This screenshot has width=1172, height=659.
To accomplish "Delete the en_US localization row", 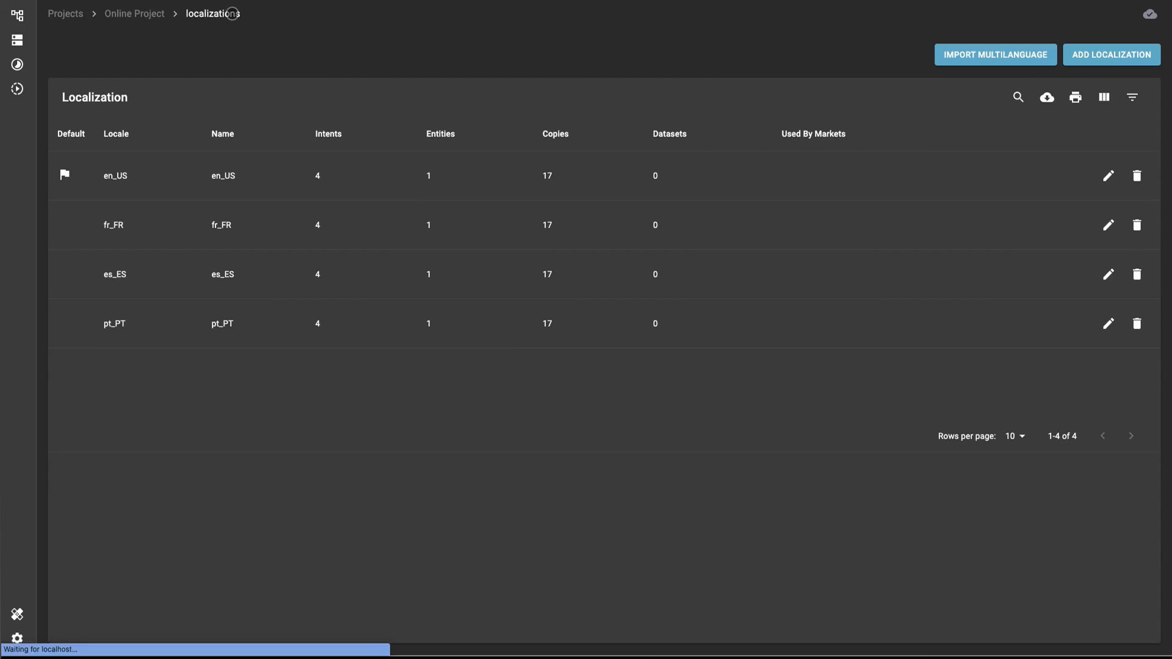I will pyautogui.click(x=1137, y=176).
